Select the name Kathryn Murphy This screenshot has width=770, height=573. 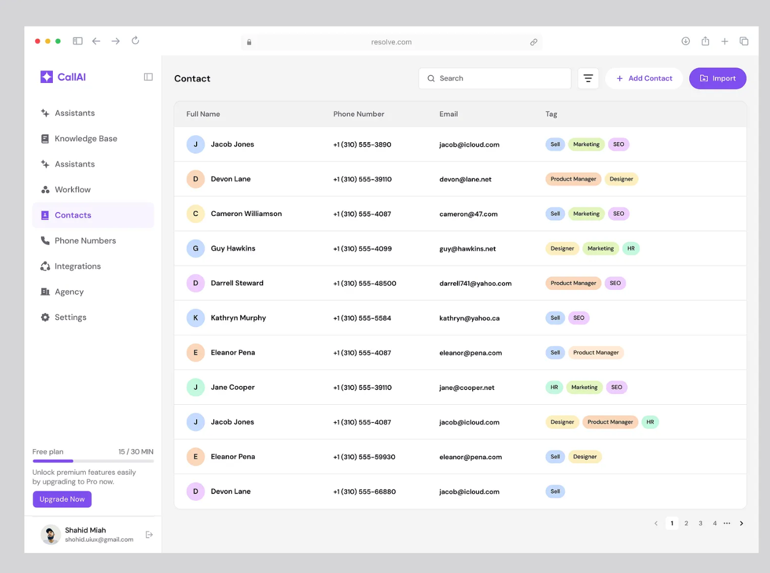coord(238,318)
